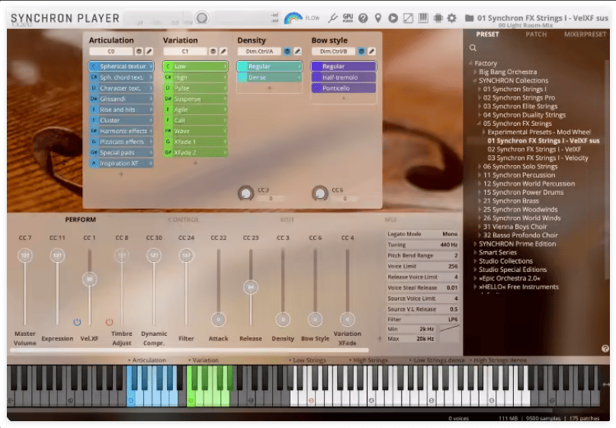This screenshot has width=616, height=428.
Task: Click the Density layers icon
Action: point(287,51)
